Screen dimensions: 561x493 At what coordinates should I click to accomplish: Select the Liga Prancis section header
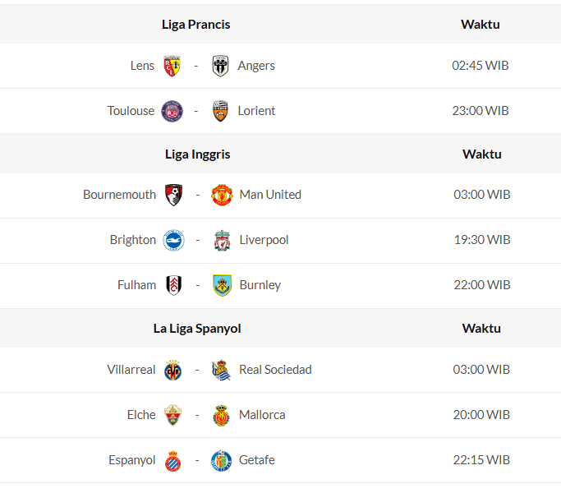pyautogui.click(x=196, y=25)
